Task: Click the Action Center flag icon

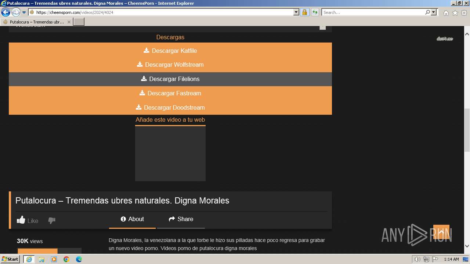Action: click(435, 259)
